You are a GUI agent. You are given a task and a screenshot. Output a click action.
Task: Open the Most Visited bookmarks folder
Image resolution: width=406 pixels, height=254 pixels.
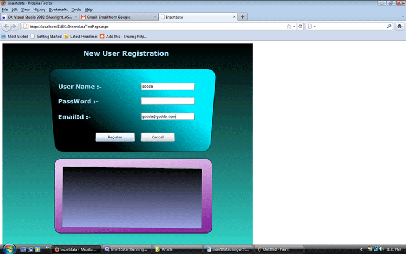point(15,36)
